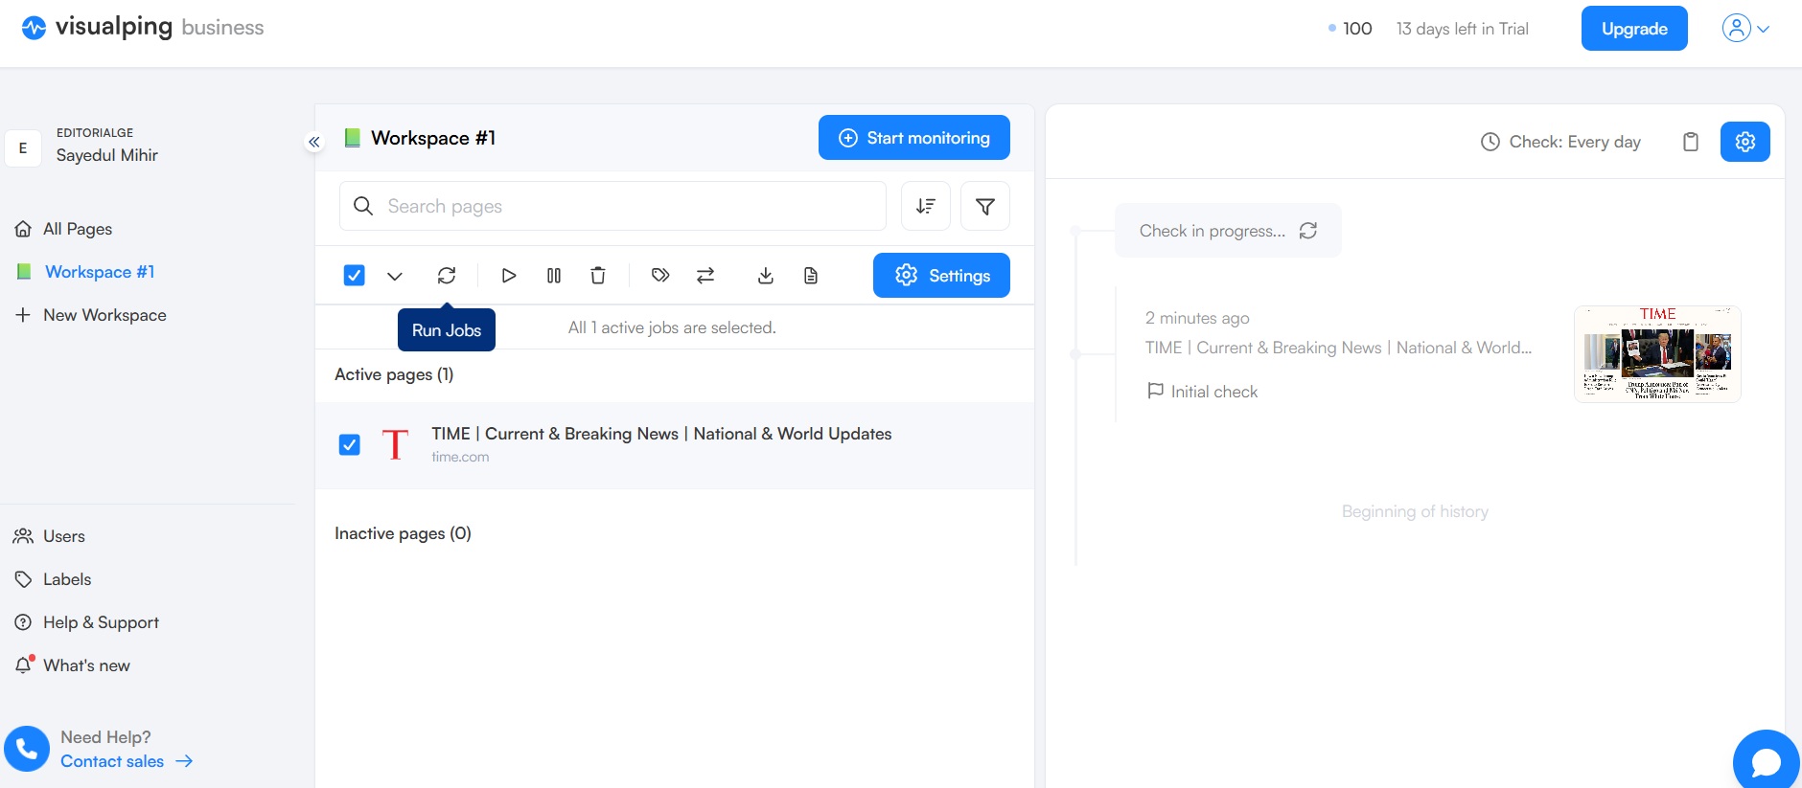Screen dimensions: 1802x788
Task: Open the TIME Current & Breaking News page row
Action: 675,445
